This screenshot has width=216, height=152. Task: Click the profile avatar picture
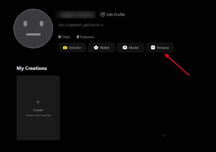tap(33, 28)
